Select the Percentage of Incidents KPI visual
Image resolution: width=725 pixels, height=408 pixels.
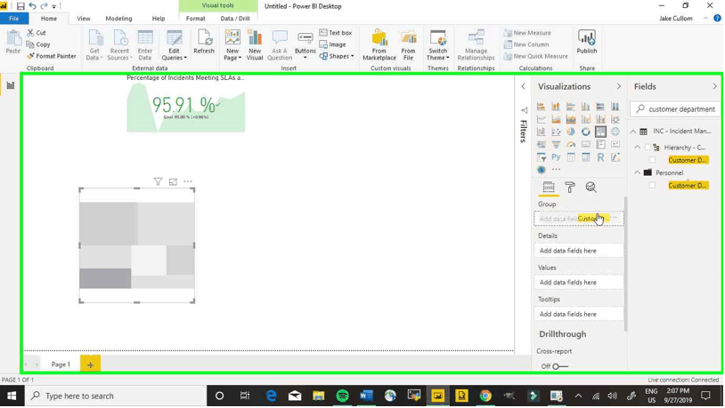click(186, 104)
